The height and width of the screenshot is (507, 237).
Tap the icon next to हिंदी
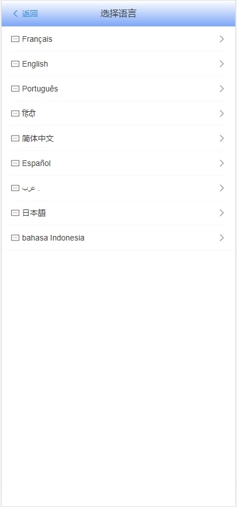tap(15, 113)
